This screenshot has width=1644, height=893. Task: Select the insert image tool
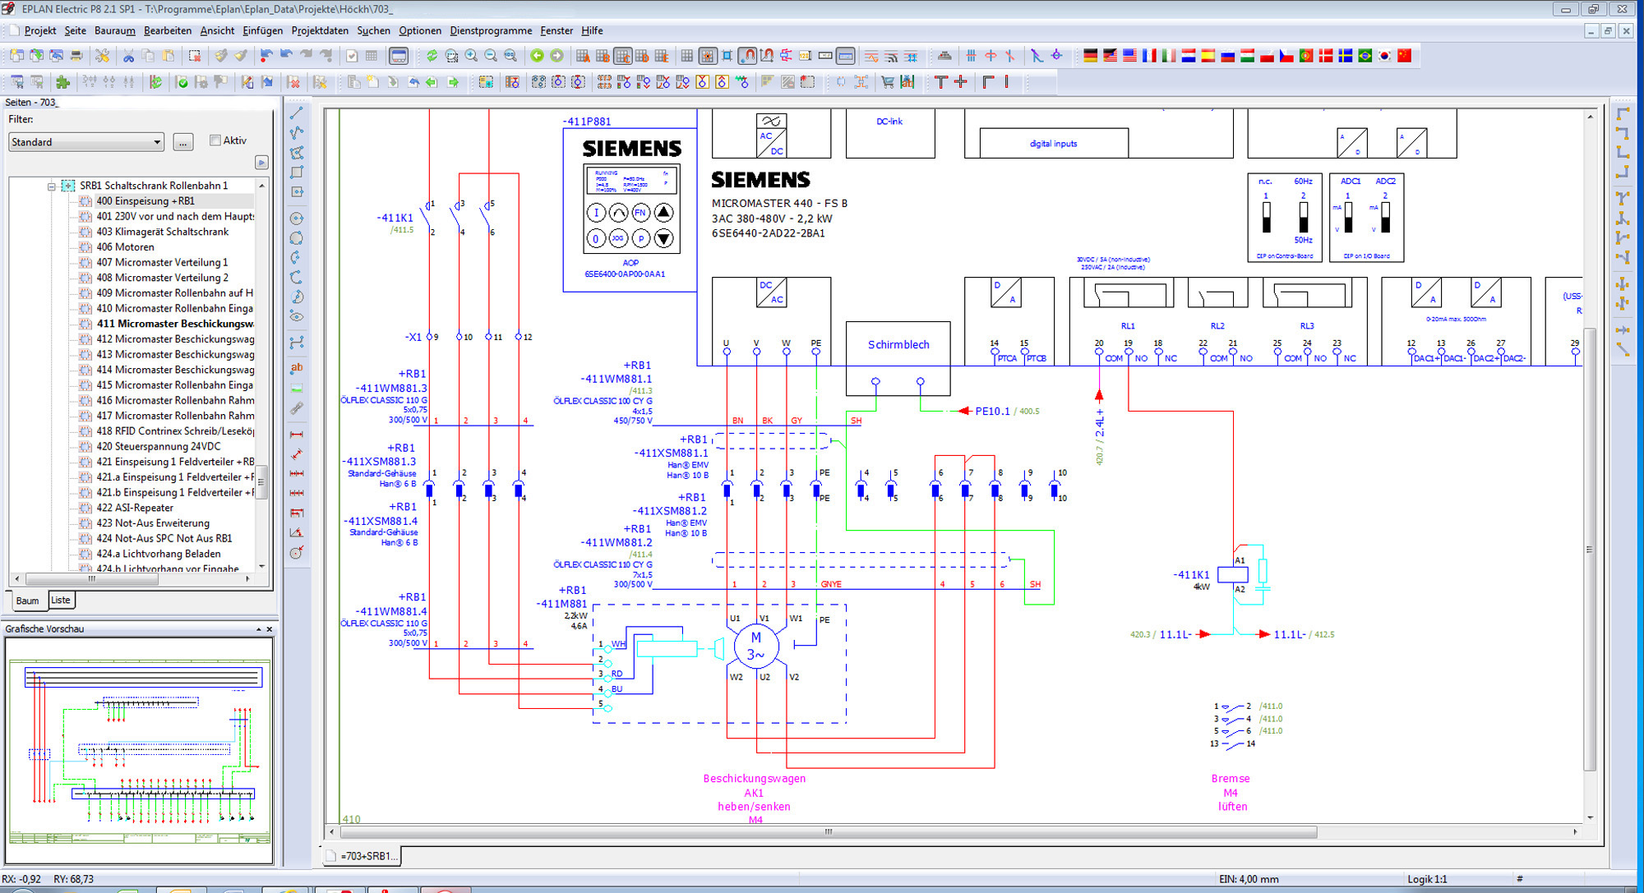(297, 388)
